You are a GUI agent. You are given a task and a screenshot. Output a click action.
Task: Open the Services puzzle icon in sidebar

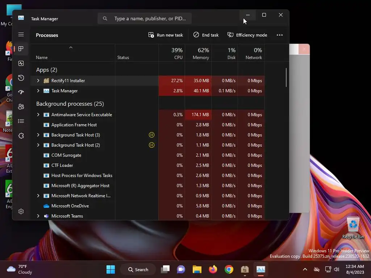(x=21, y=136)
